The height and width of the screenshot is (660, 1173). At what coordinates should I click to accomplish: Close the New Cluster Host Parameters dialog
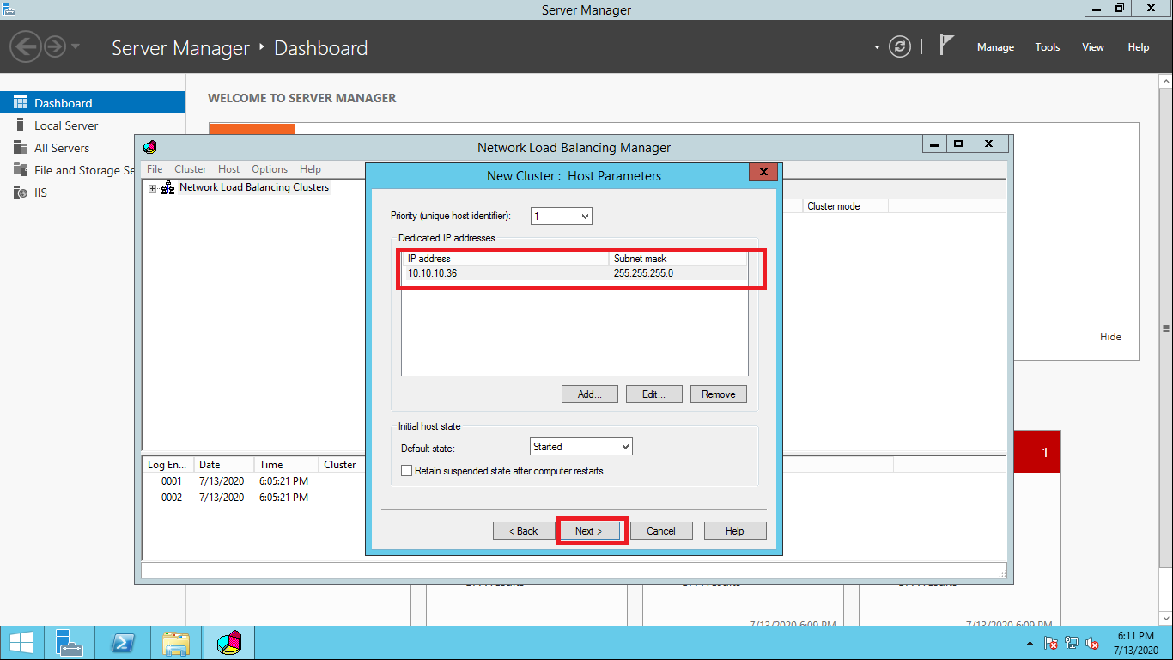(x=763, y=172)
